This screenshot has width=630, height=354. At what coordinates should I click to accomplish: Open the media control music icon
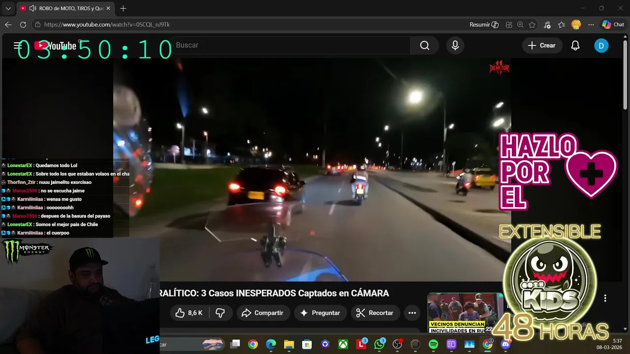pos(547,25)
